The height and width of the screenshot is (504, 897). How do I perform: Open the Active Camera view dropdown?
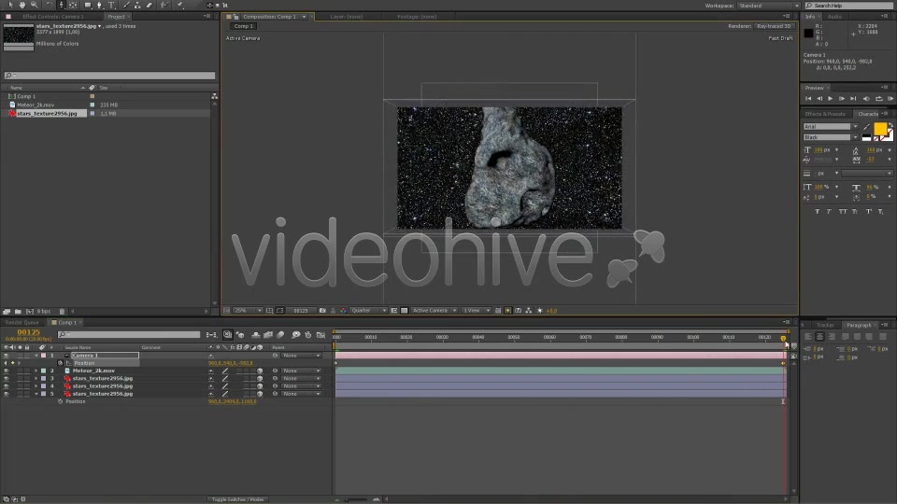434,310
